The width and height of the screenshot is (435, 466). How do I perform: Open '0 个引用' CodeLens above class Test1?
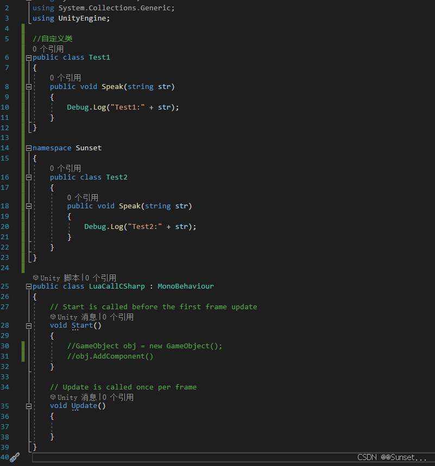point(48,49)
